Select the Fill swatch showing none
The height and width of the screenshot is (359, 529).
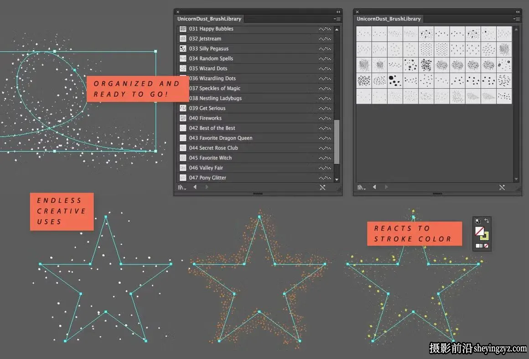coord(479,231)
